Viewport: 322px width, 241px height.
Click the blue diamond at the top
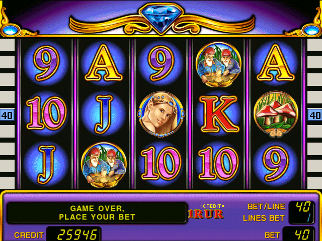pyautogui.click(x=161, y=18)
